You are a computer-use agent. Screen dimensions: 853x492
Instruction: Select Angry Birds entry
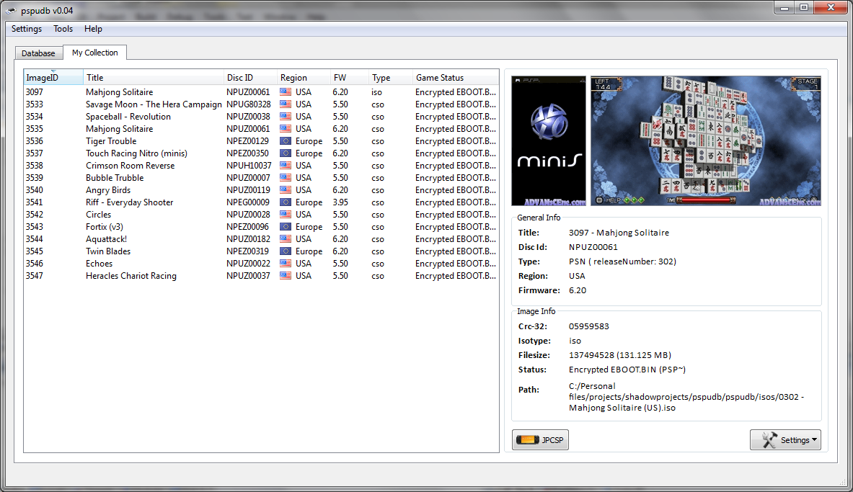[x=261, y=189]
